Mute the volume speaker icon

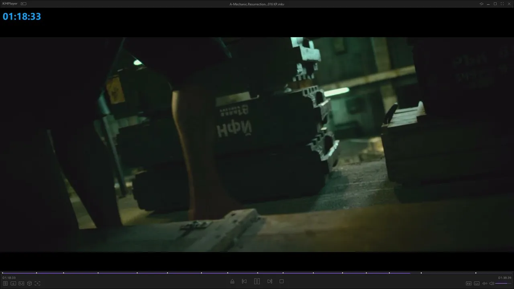pyautogui.click(x=492, y=283)
